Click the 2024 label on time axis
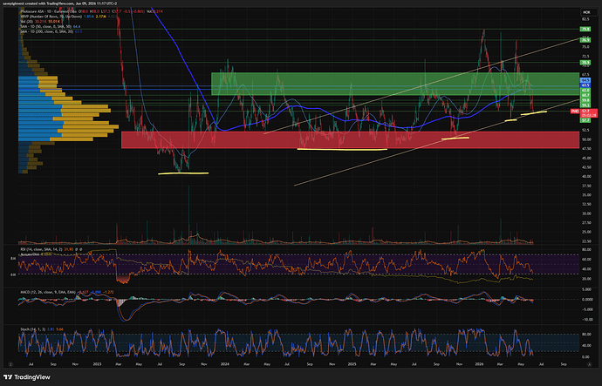 [x=225, y=364]
